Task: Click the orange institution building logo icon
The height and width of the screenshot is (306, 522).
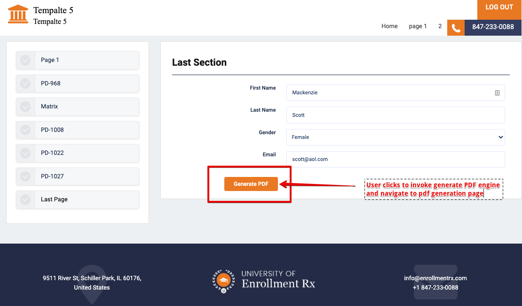Action: click(x=18, y=14)
